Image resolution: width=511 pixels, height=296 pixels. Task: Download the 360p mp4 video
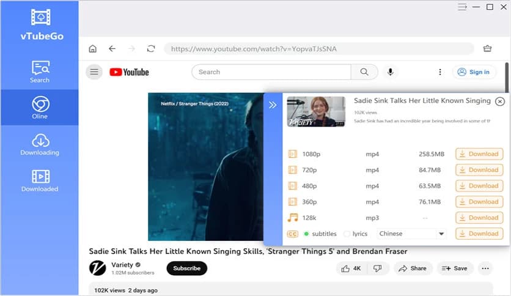[x=479, y=202]
